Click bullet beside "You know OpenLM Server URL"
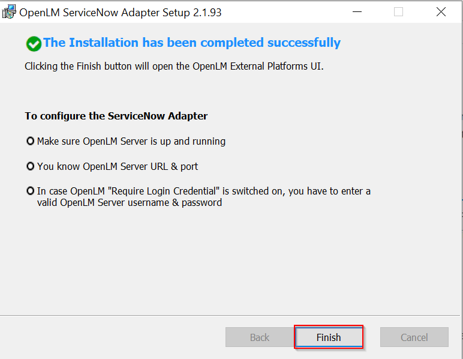Image resolution: width=463 pixels, height=359 pixels. [x=31, y=166]
